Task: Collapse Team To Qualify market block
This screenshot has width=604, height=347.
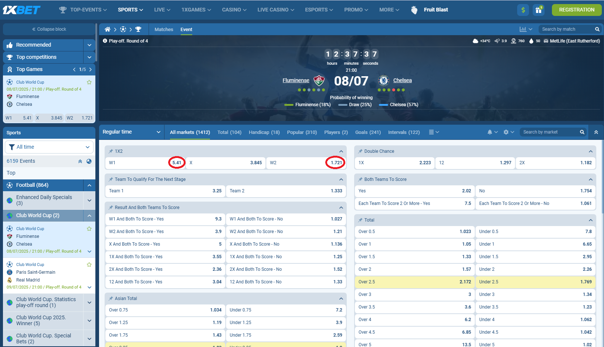Action: pos(341,179)
